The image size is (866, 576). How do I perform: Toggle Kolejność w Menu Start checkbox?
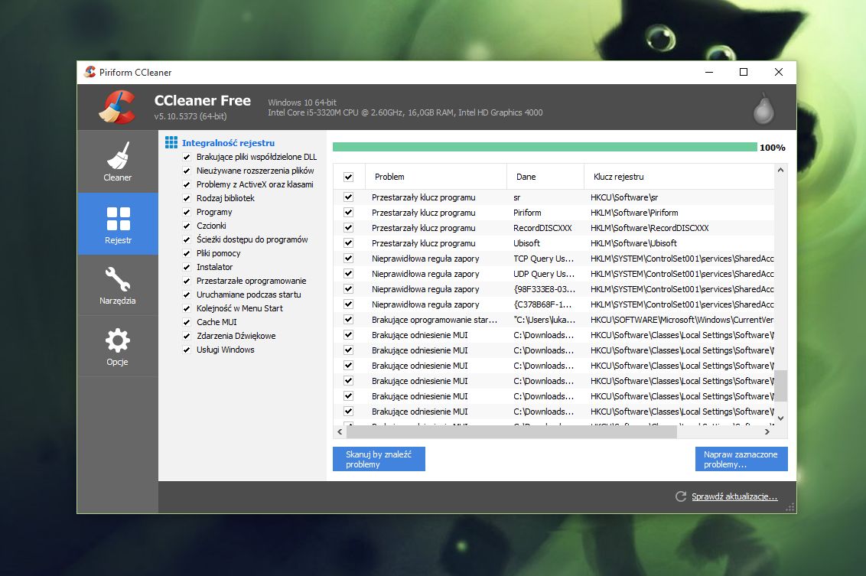click(187, 309)
